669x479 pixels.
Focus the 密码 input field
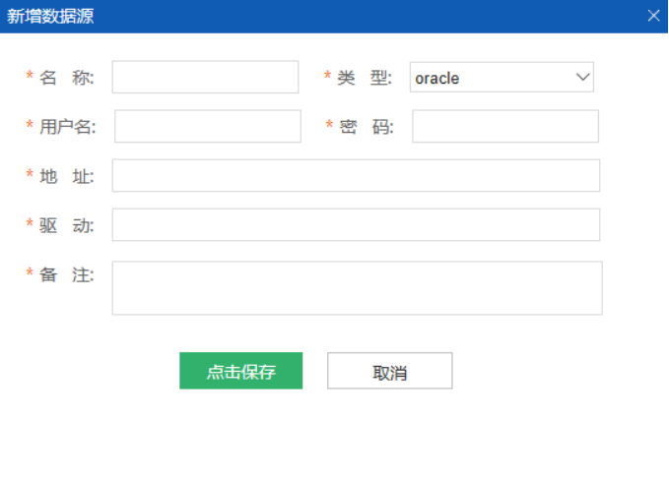pyautogui.click(x=504, y=126)
